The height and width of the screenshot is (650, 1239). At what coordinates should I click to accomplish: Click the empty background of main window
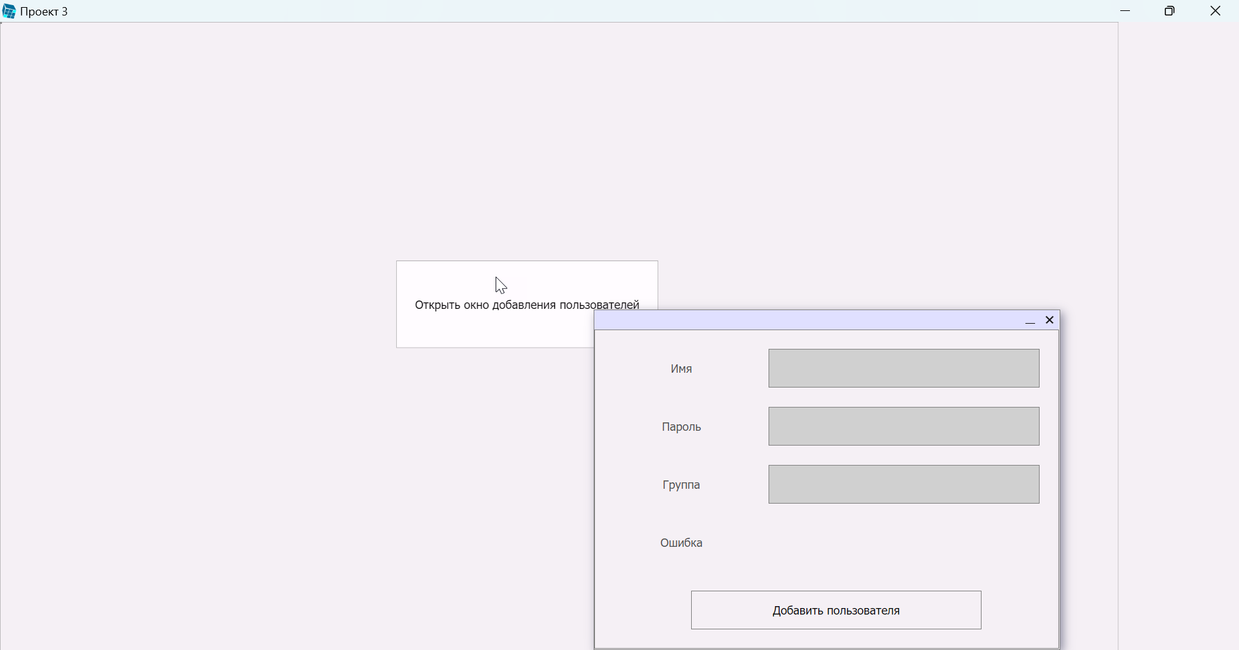[258, 161]
